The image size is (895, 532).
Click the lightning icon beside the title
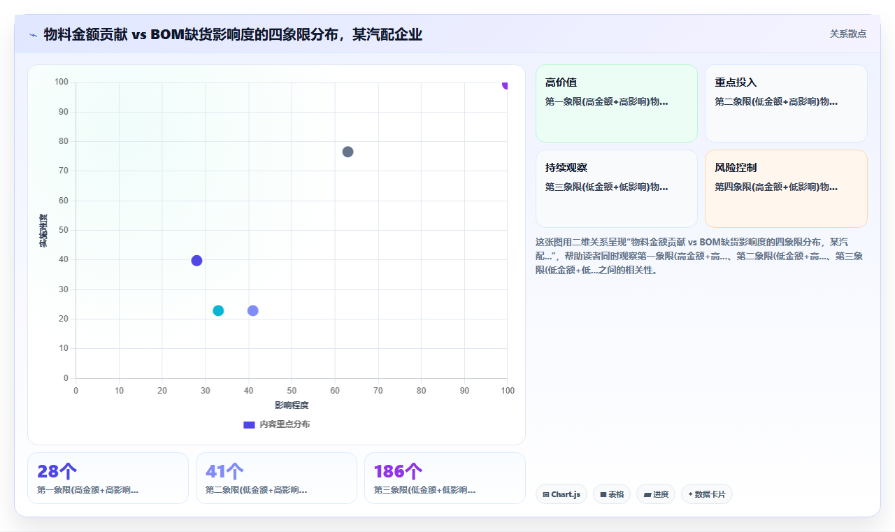coord(33,34)
